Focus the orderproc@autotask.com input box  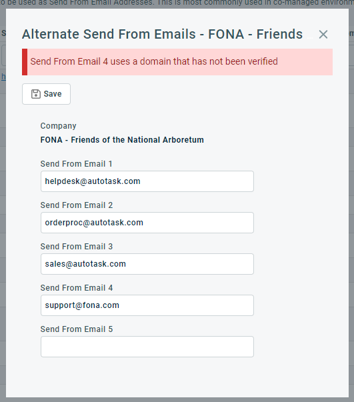(147, 223)
